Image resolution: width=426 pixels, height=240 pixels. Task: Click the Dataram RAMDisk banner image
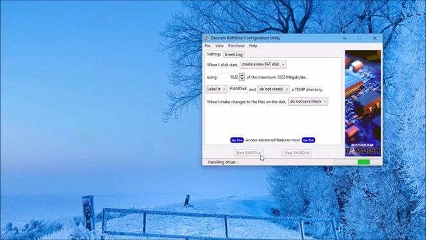coord(363,103)
